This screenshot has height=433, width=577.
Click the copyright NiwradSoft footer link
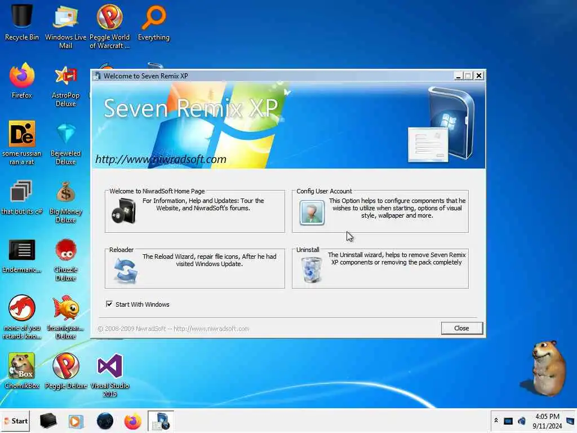click(174, 329)
